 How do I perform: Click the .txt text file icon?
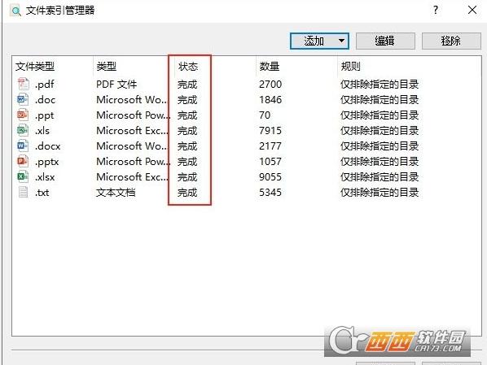[23, 193]
